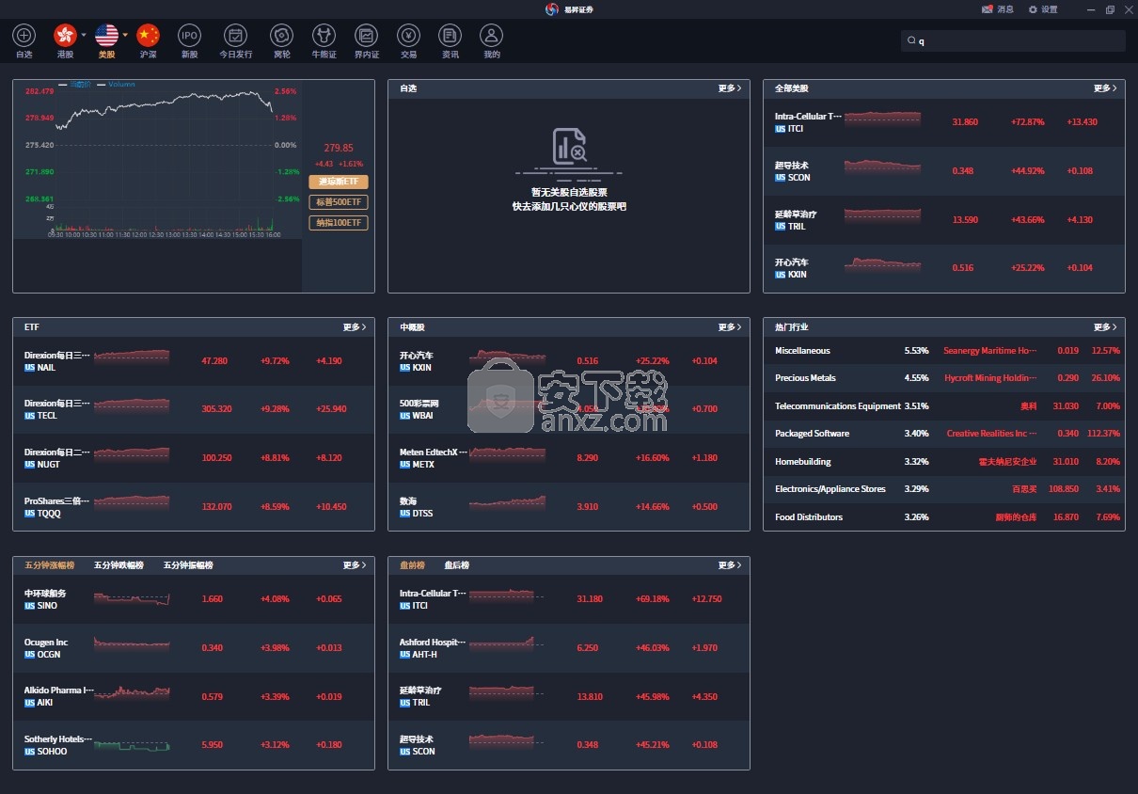
Task: Click the ETF intraday price chart
Action: pyautogui.click(x=158, y=159)
